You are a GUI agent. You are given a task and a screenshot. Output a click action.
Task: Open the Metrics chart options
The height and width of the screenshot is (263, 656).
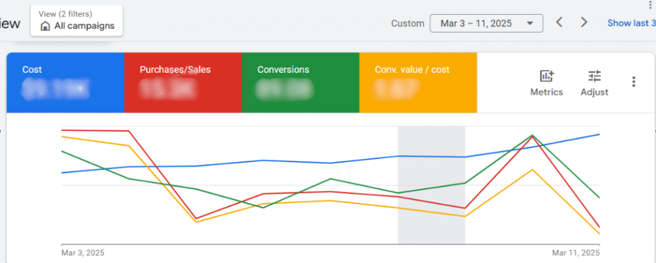point(546,84)
